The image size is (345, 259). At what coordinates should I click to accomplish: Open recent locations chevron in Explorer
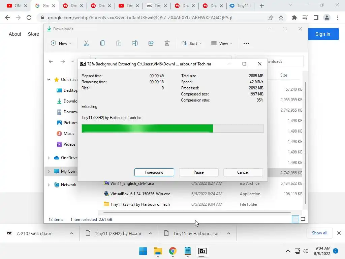73,61
